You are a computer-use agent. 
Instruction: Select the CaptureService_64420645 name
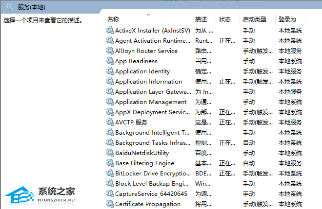pyautogui.click(x=151, y=193)
